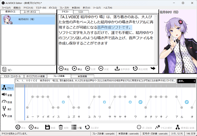Select the 話速 speech speed mode icon
This screenshot has width=197, height=136.
tap(4, 102)
